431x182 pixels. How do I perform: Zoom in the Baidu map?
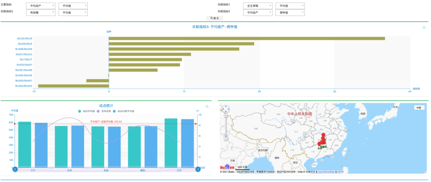(x=225, y=116)
